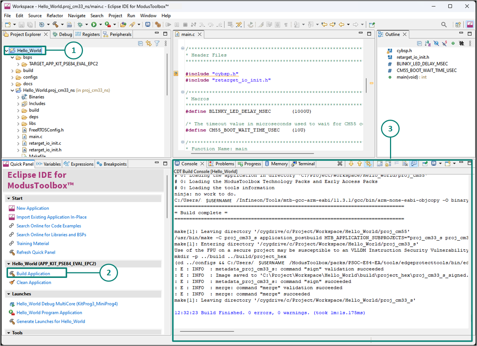Image resolution: width=477 pixels, height=346 pixels.
Task: Click the Build hammer icon in the main toolbar
Action: point(55,25)
